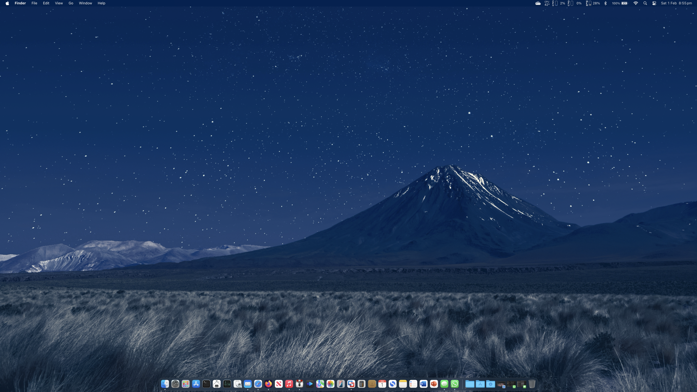The image size is (697, 392).
Task: Launch Microsoft Word
Action: pos(423,384)
